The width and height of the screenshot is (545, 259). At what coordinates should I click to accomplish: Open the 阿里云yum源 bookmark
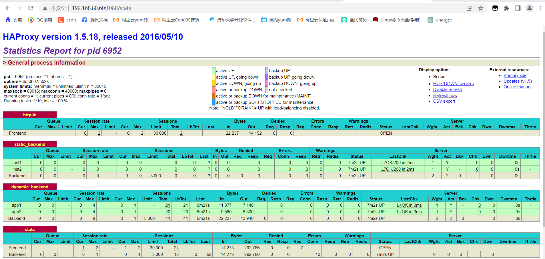[x=131, y=20]
